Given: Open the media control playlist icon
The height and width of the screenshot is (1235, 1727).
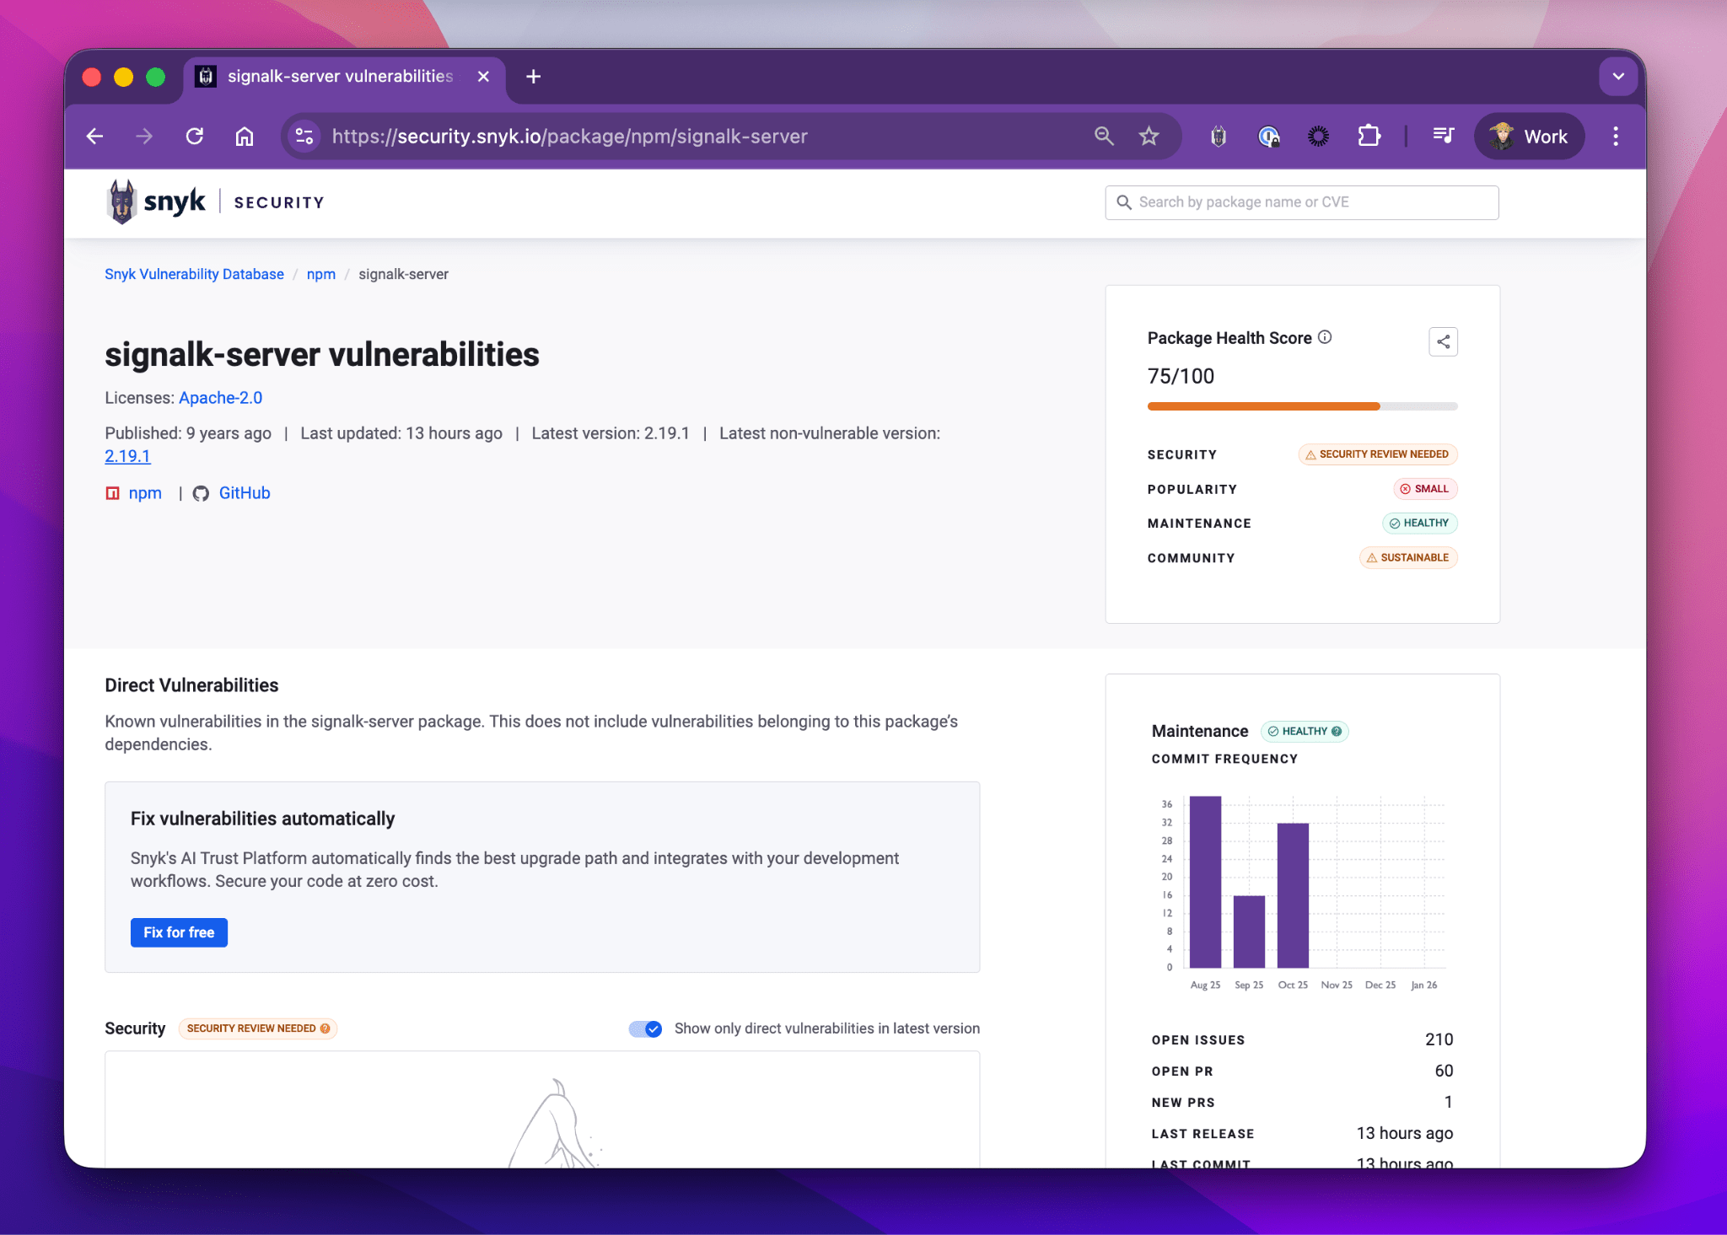Looking at the screenshot, I should pyautogui.click(x=1444, y=136).
